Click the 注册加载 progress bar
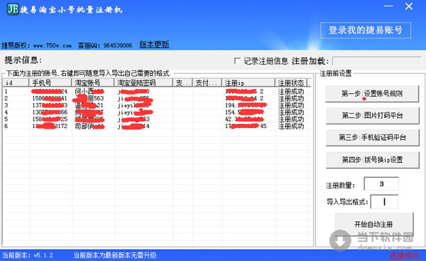 377,61
